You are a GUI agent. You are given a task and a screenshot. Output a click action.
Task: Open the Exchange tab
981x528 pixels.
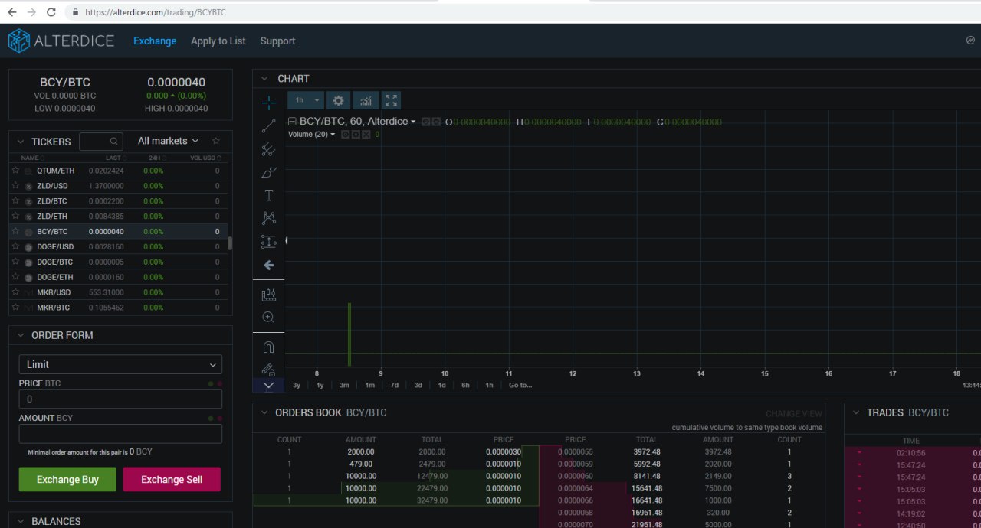[x=155, y=41]
